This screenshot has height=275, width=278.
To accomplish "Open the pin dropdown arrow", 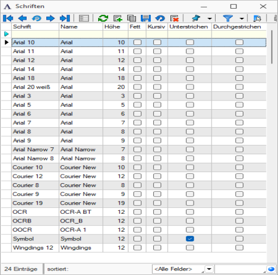I will (210, 18).
